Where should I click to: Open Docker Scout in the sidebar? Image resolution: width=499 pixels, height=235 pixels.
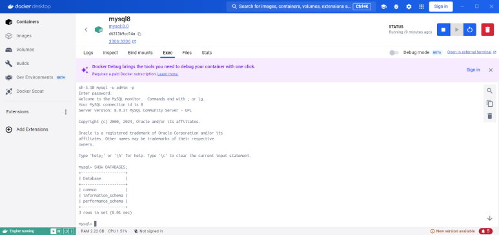pos(38,91)
